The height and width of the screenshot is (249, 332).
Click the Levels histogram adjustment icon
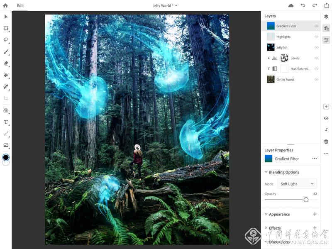[275, 58]
